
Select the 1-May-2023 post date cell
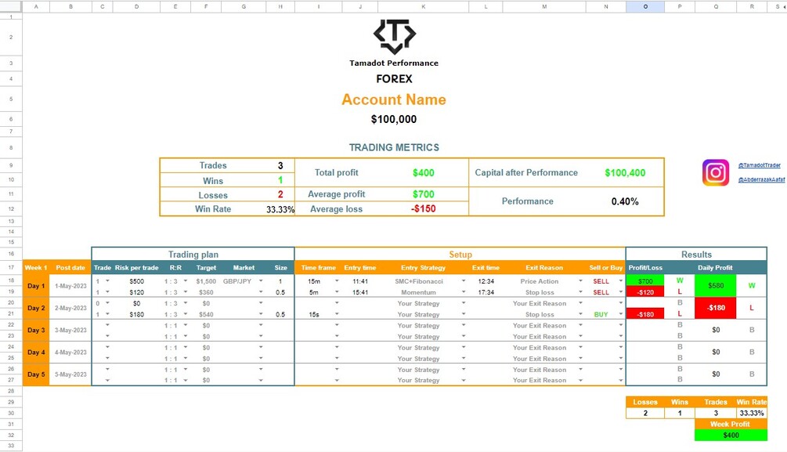pos(70,286)
